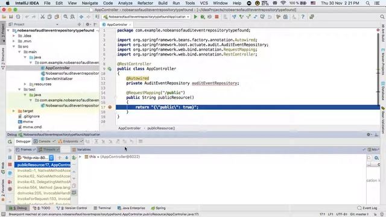This screenshot has height=217, width=386.
Task: Click the Debug panel settings gear
Action: 369,134
